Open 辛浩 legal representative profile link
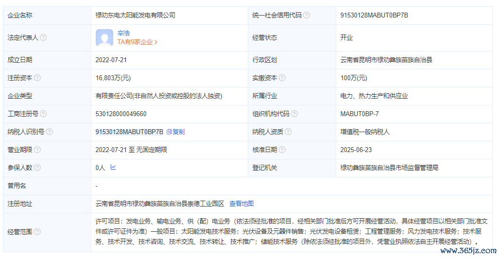Image resolution: width=500 pixels, height=258 pixels. click(124, 33)
